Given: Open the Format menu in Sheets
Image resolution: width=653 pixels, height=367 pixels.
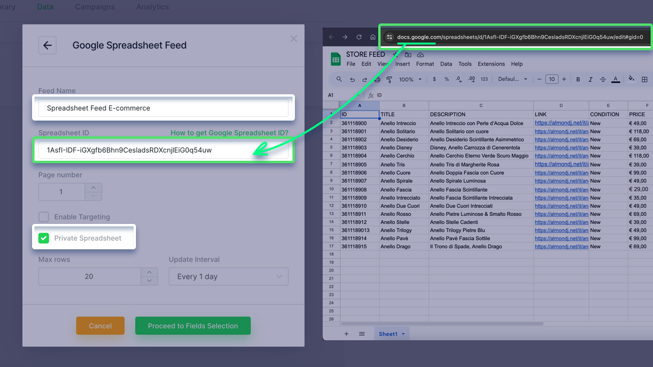Looking at the screenshot, I should pos(425,64).
